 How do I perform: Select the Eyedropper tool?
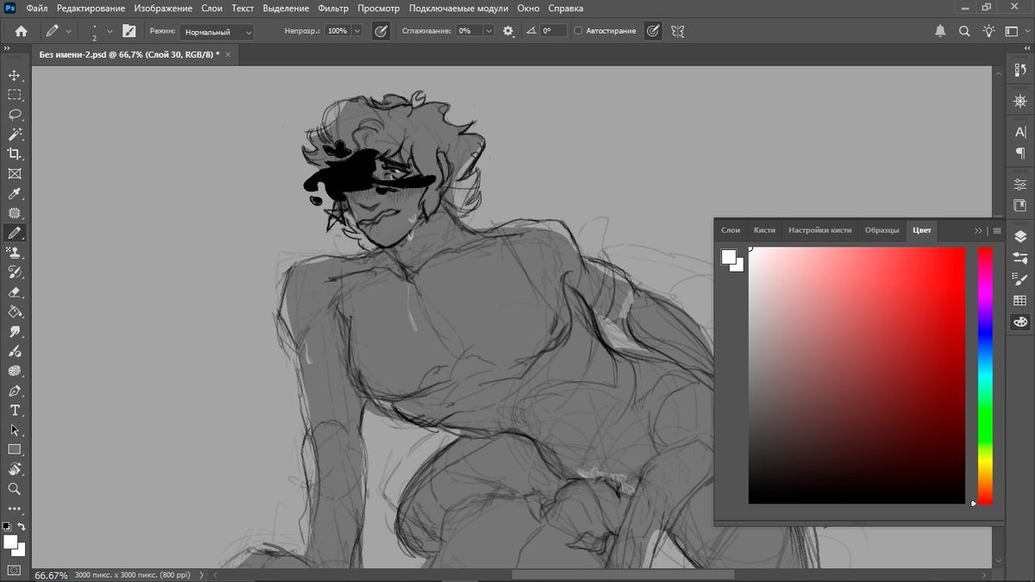(15, 194)
